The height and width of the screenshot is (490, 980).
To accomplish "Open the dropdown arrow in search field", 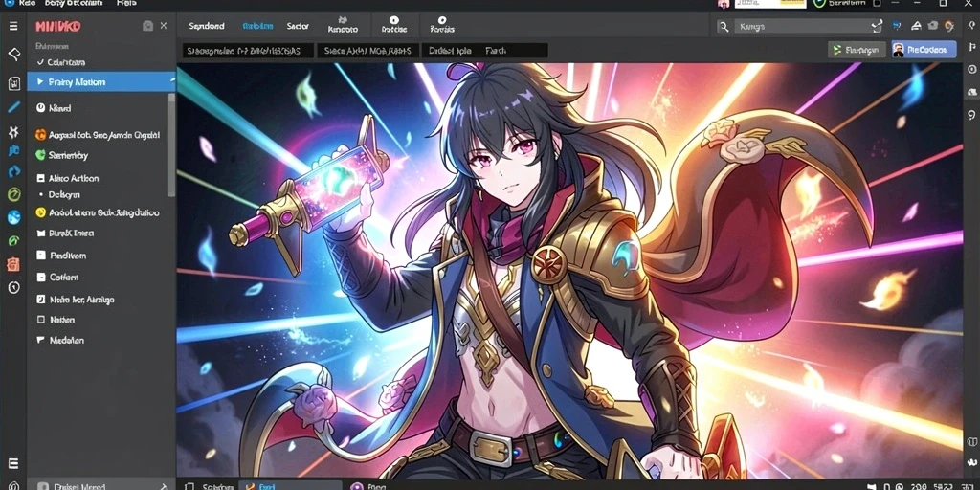I will coord(877,26).
